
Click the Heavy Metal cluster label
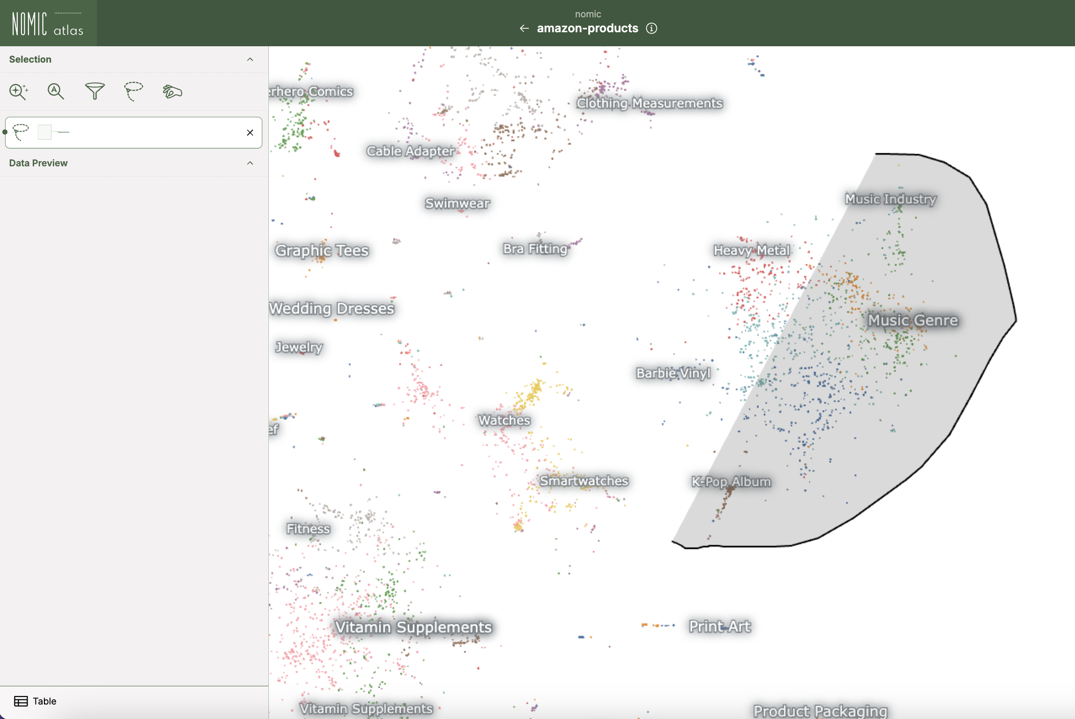pyautogui.click(x=751, y=250)
